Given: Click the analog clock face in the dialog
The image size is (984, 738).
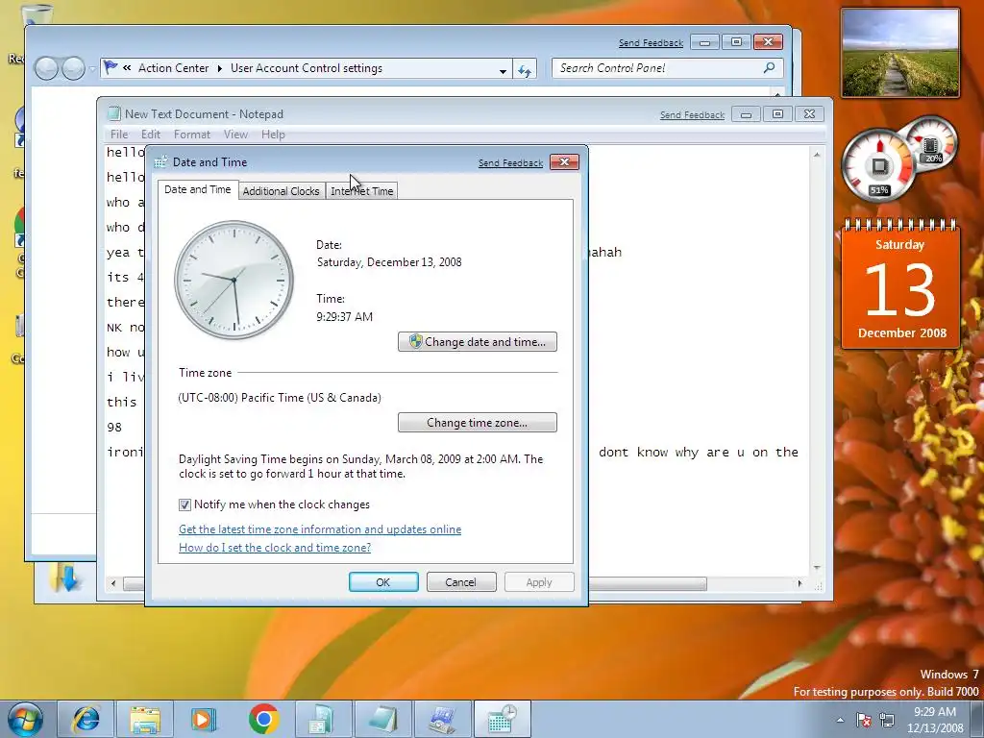Looking at the screenshot, I should [x=234, y=280].
